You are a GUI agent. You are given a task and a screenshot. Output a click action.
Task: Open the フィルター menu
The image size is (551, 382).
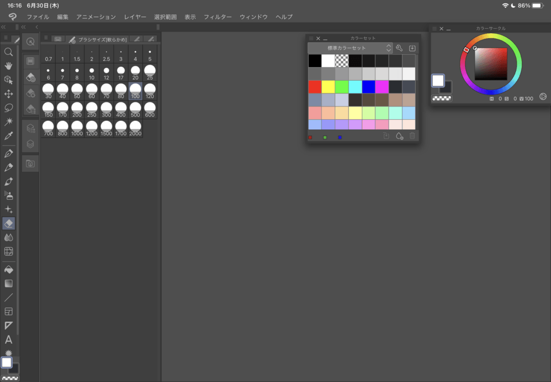218,17
